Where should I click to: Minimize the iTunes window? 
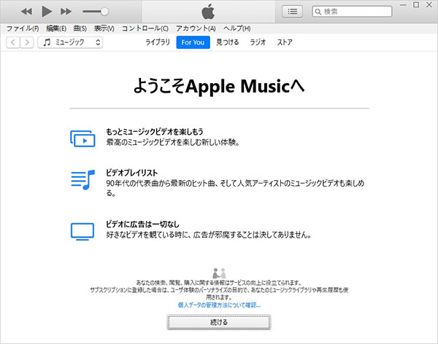coord(403,5)
